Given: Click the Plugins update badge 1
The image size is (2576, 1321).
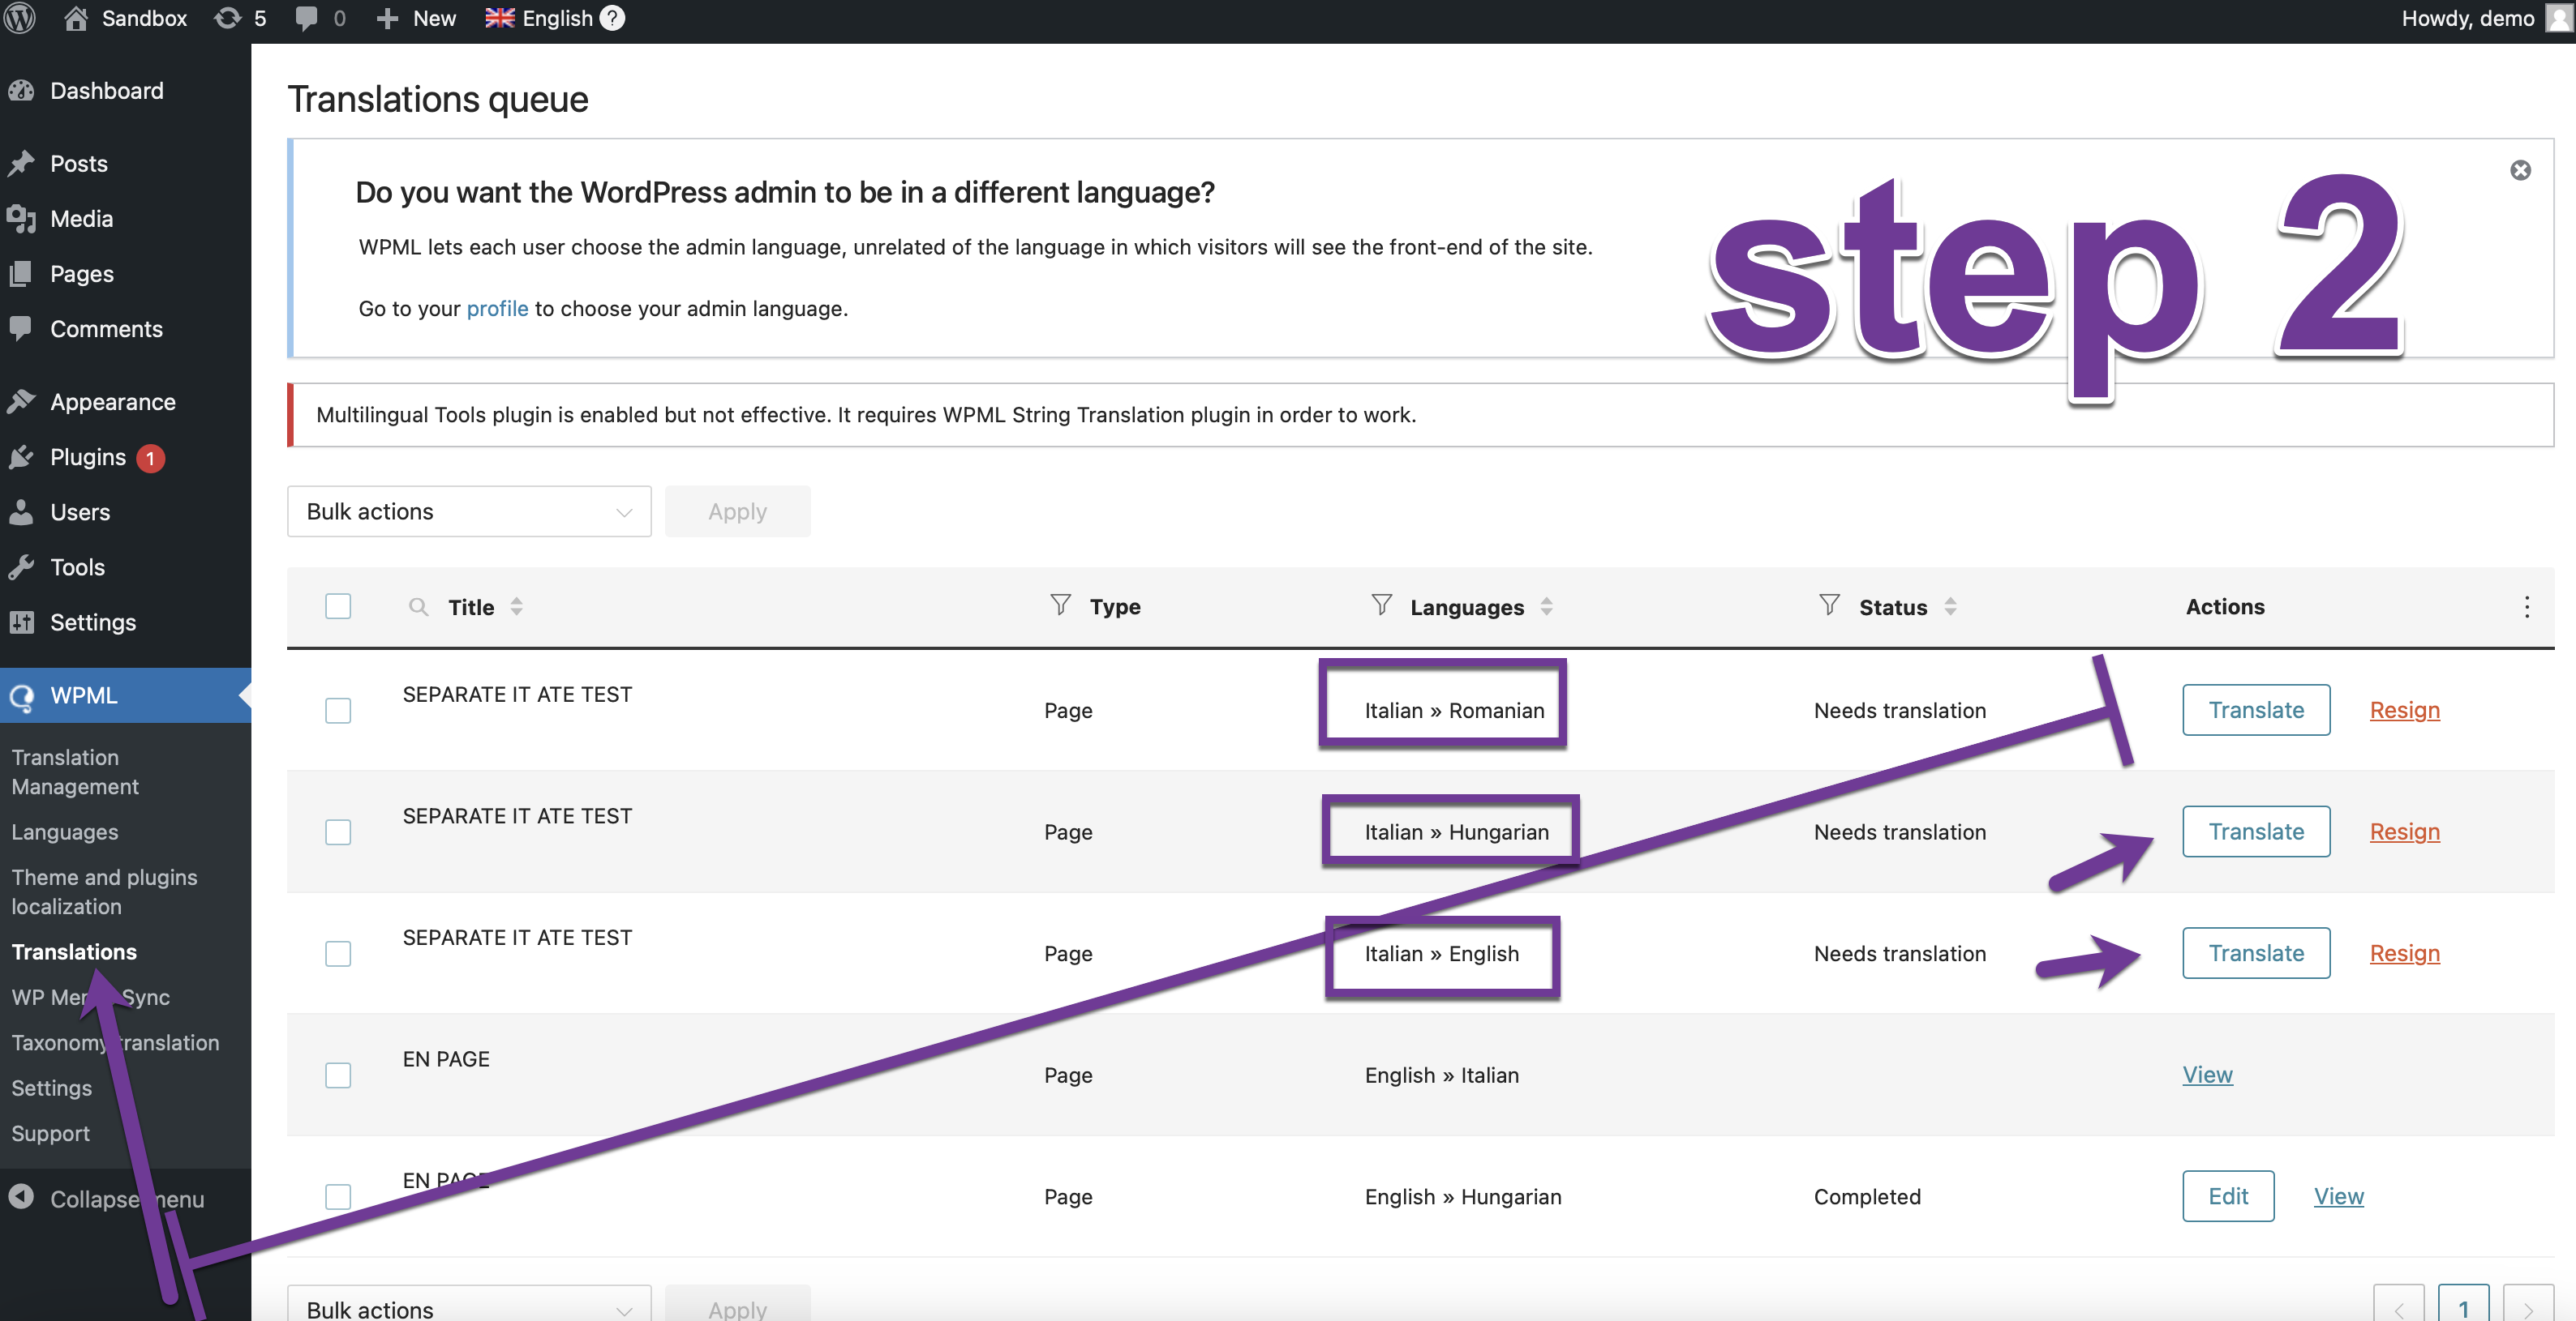Looking at the screenshot, I should tap(150, 458).
